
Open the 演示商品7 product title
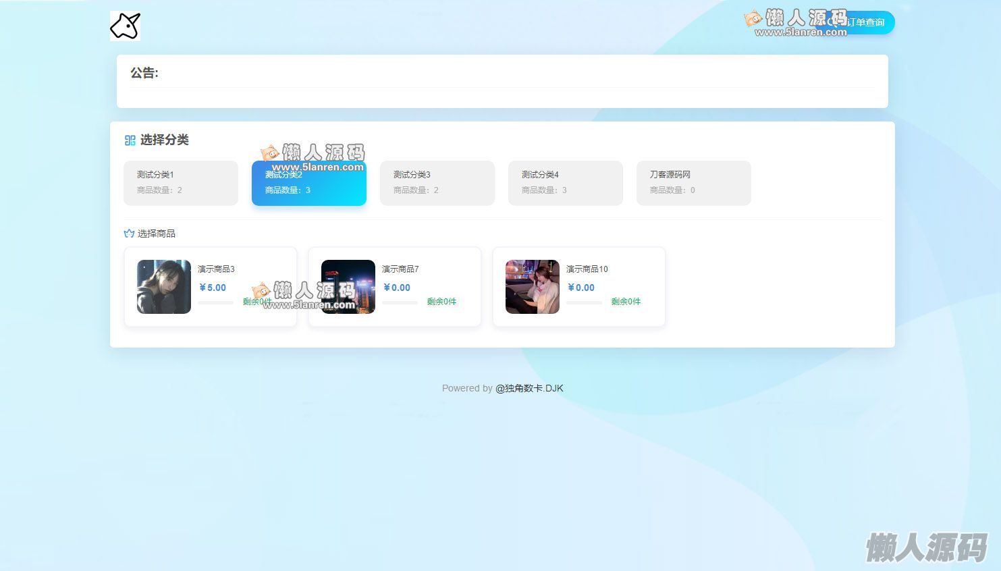click(x=400, y=269)
